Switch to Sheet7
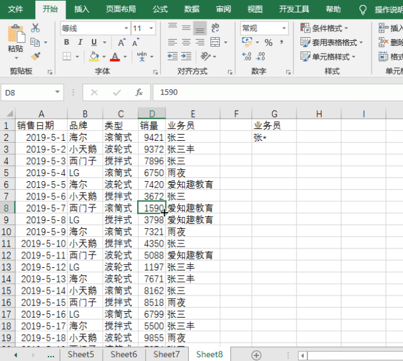The height and width of the screenshot is (361, 403). pyautogui.click(x=166, y=354)
